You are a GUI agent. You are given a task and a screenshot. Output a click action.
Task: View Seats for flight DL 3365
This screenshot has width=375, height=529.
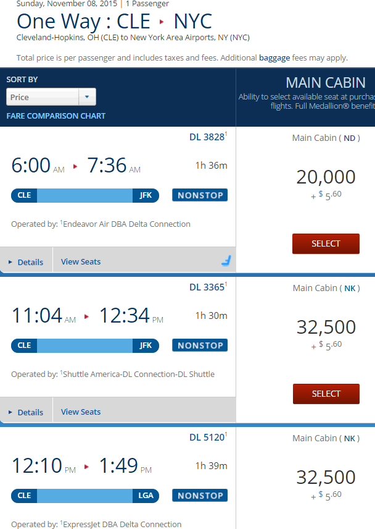[x=81, y=412]
